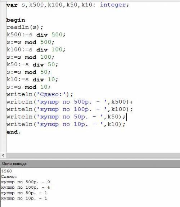Place cursor on line 'k500:=s div 500;'
The width and height of the screenshot is (180, 207).
click(x=36, y=35)
